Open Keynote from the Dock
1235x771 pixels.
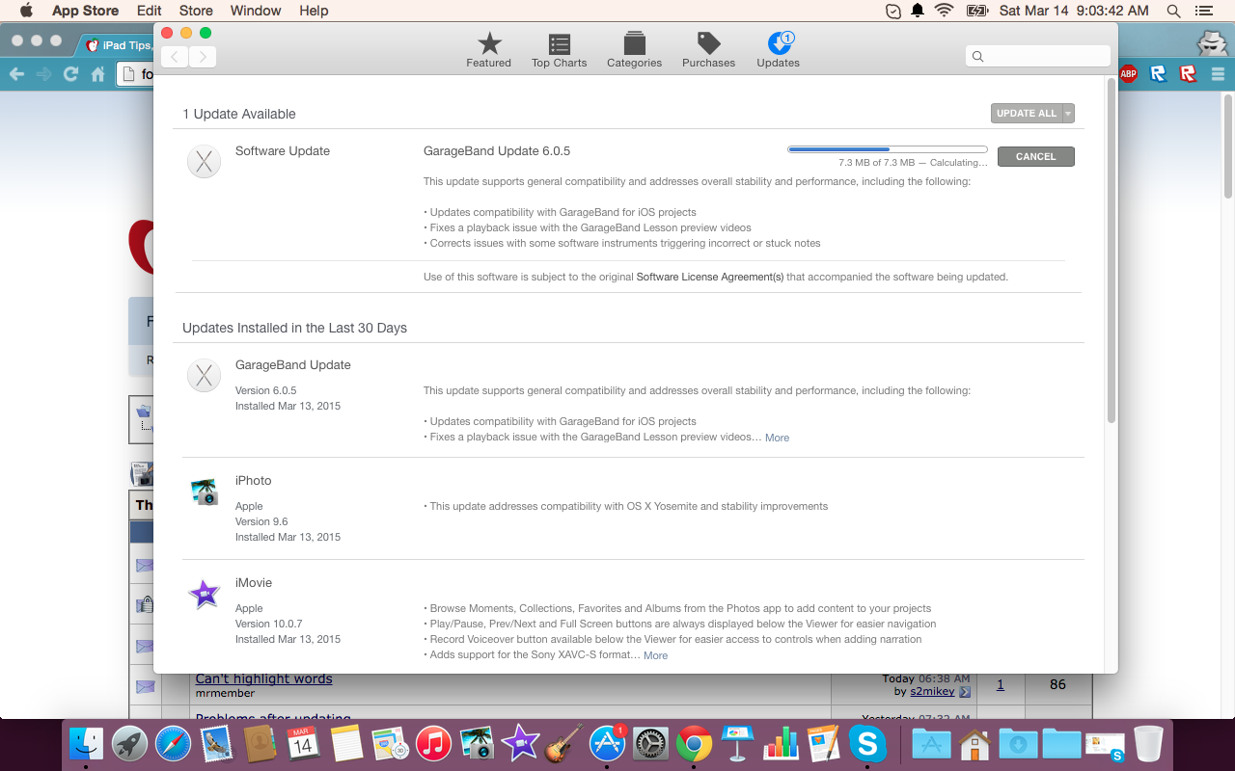click(737, 743)
